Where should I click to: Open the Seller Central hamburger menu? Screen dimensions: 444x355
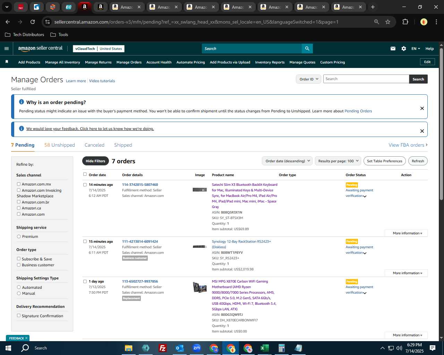(x=6, y=49)
